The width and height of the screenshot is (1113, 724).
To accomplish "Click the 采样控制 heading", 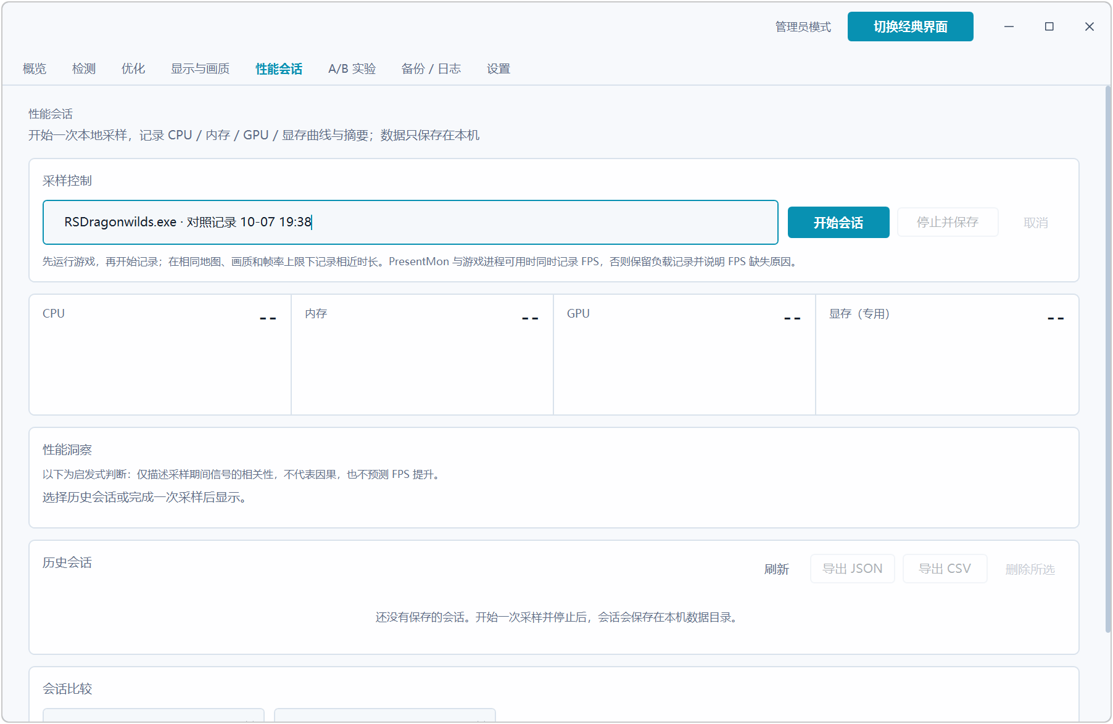I will click(67, 181).
